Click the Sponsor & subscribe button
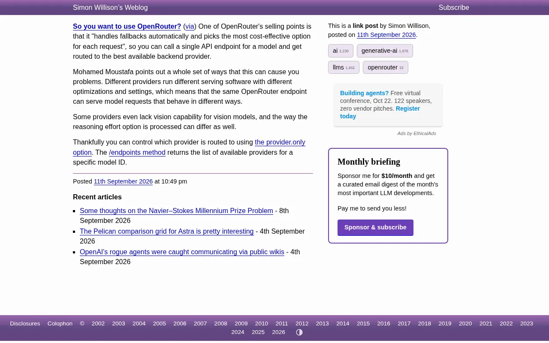The height and width of the screenshot is (343, 549). 375,227
